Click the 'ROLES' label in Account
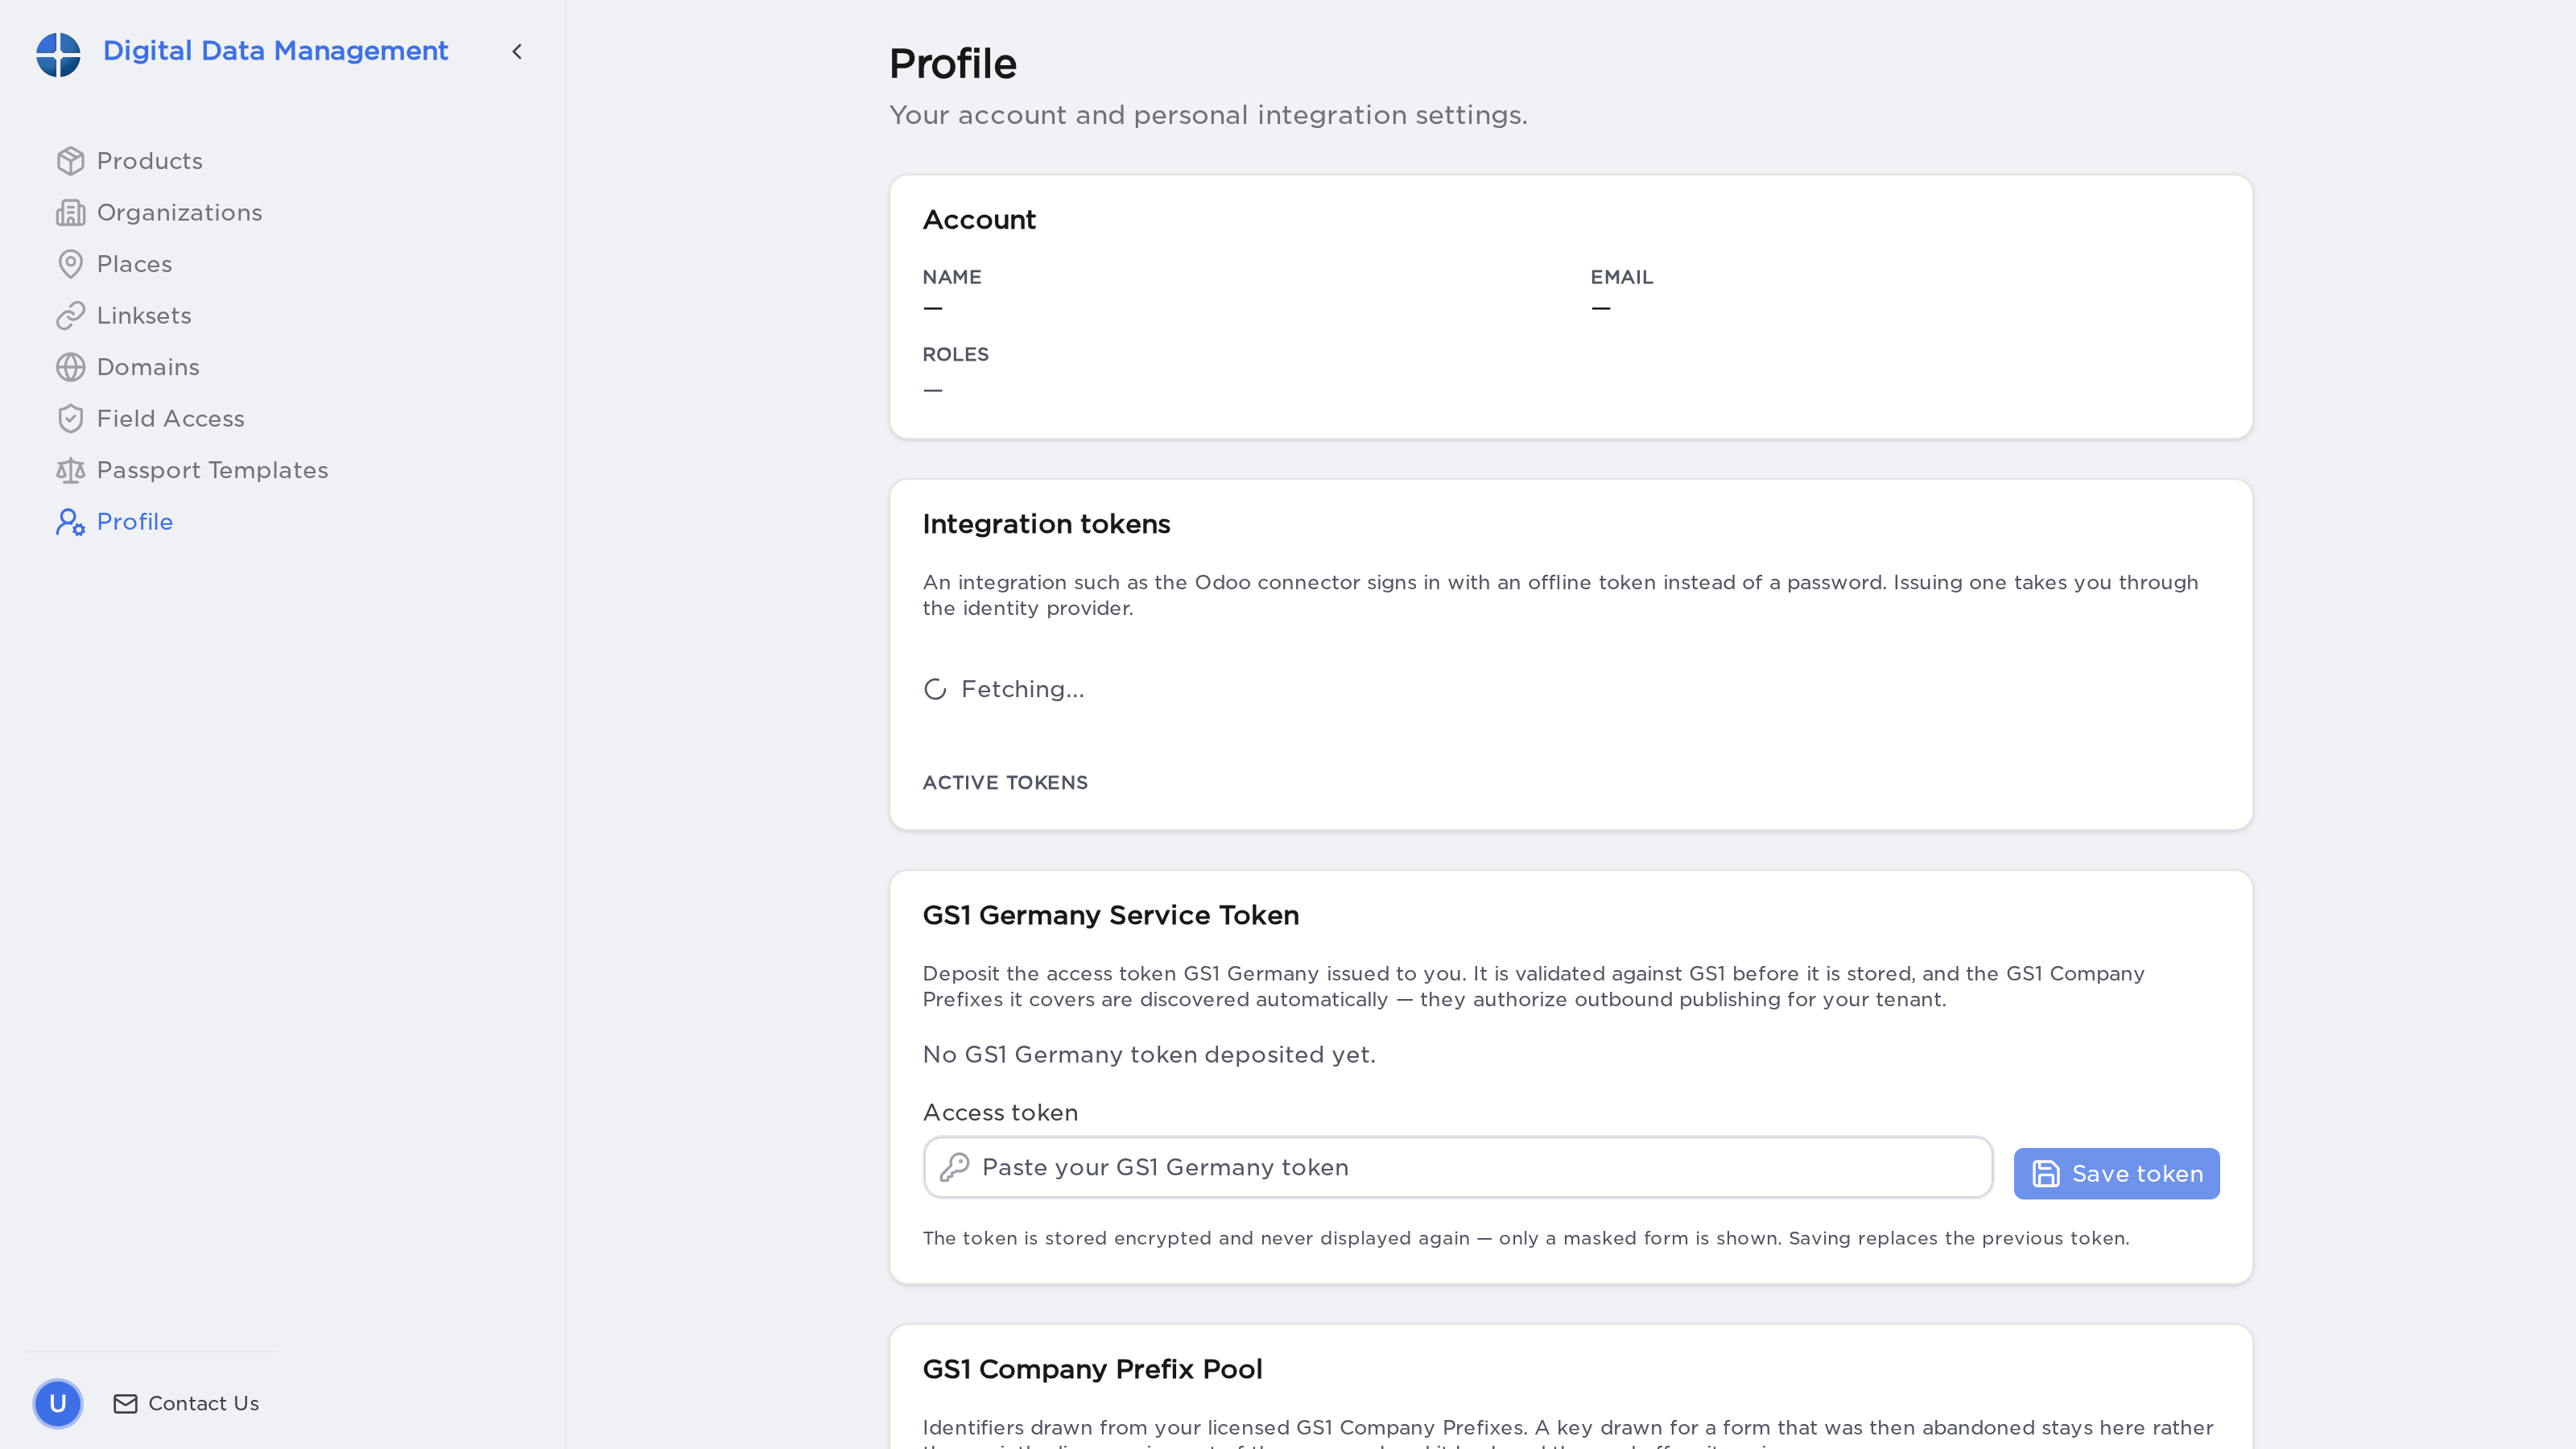Screen dimensions: 2576x1449 click(955, 354)
